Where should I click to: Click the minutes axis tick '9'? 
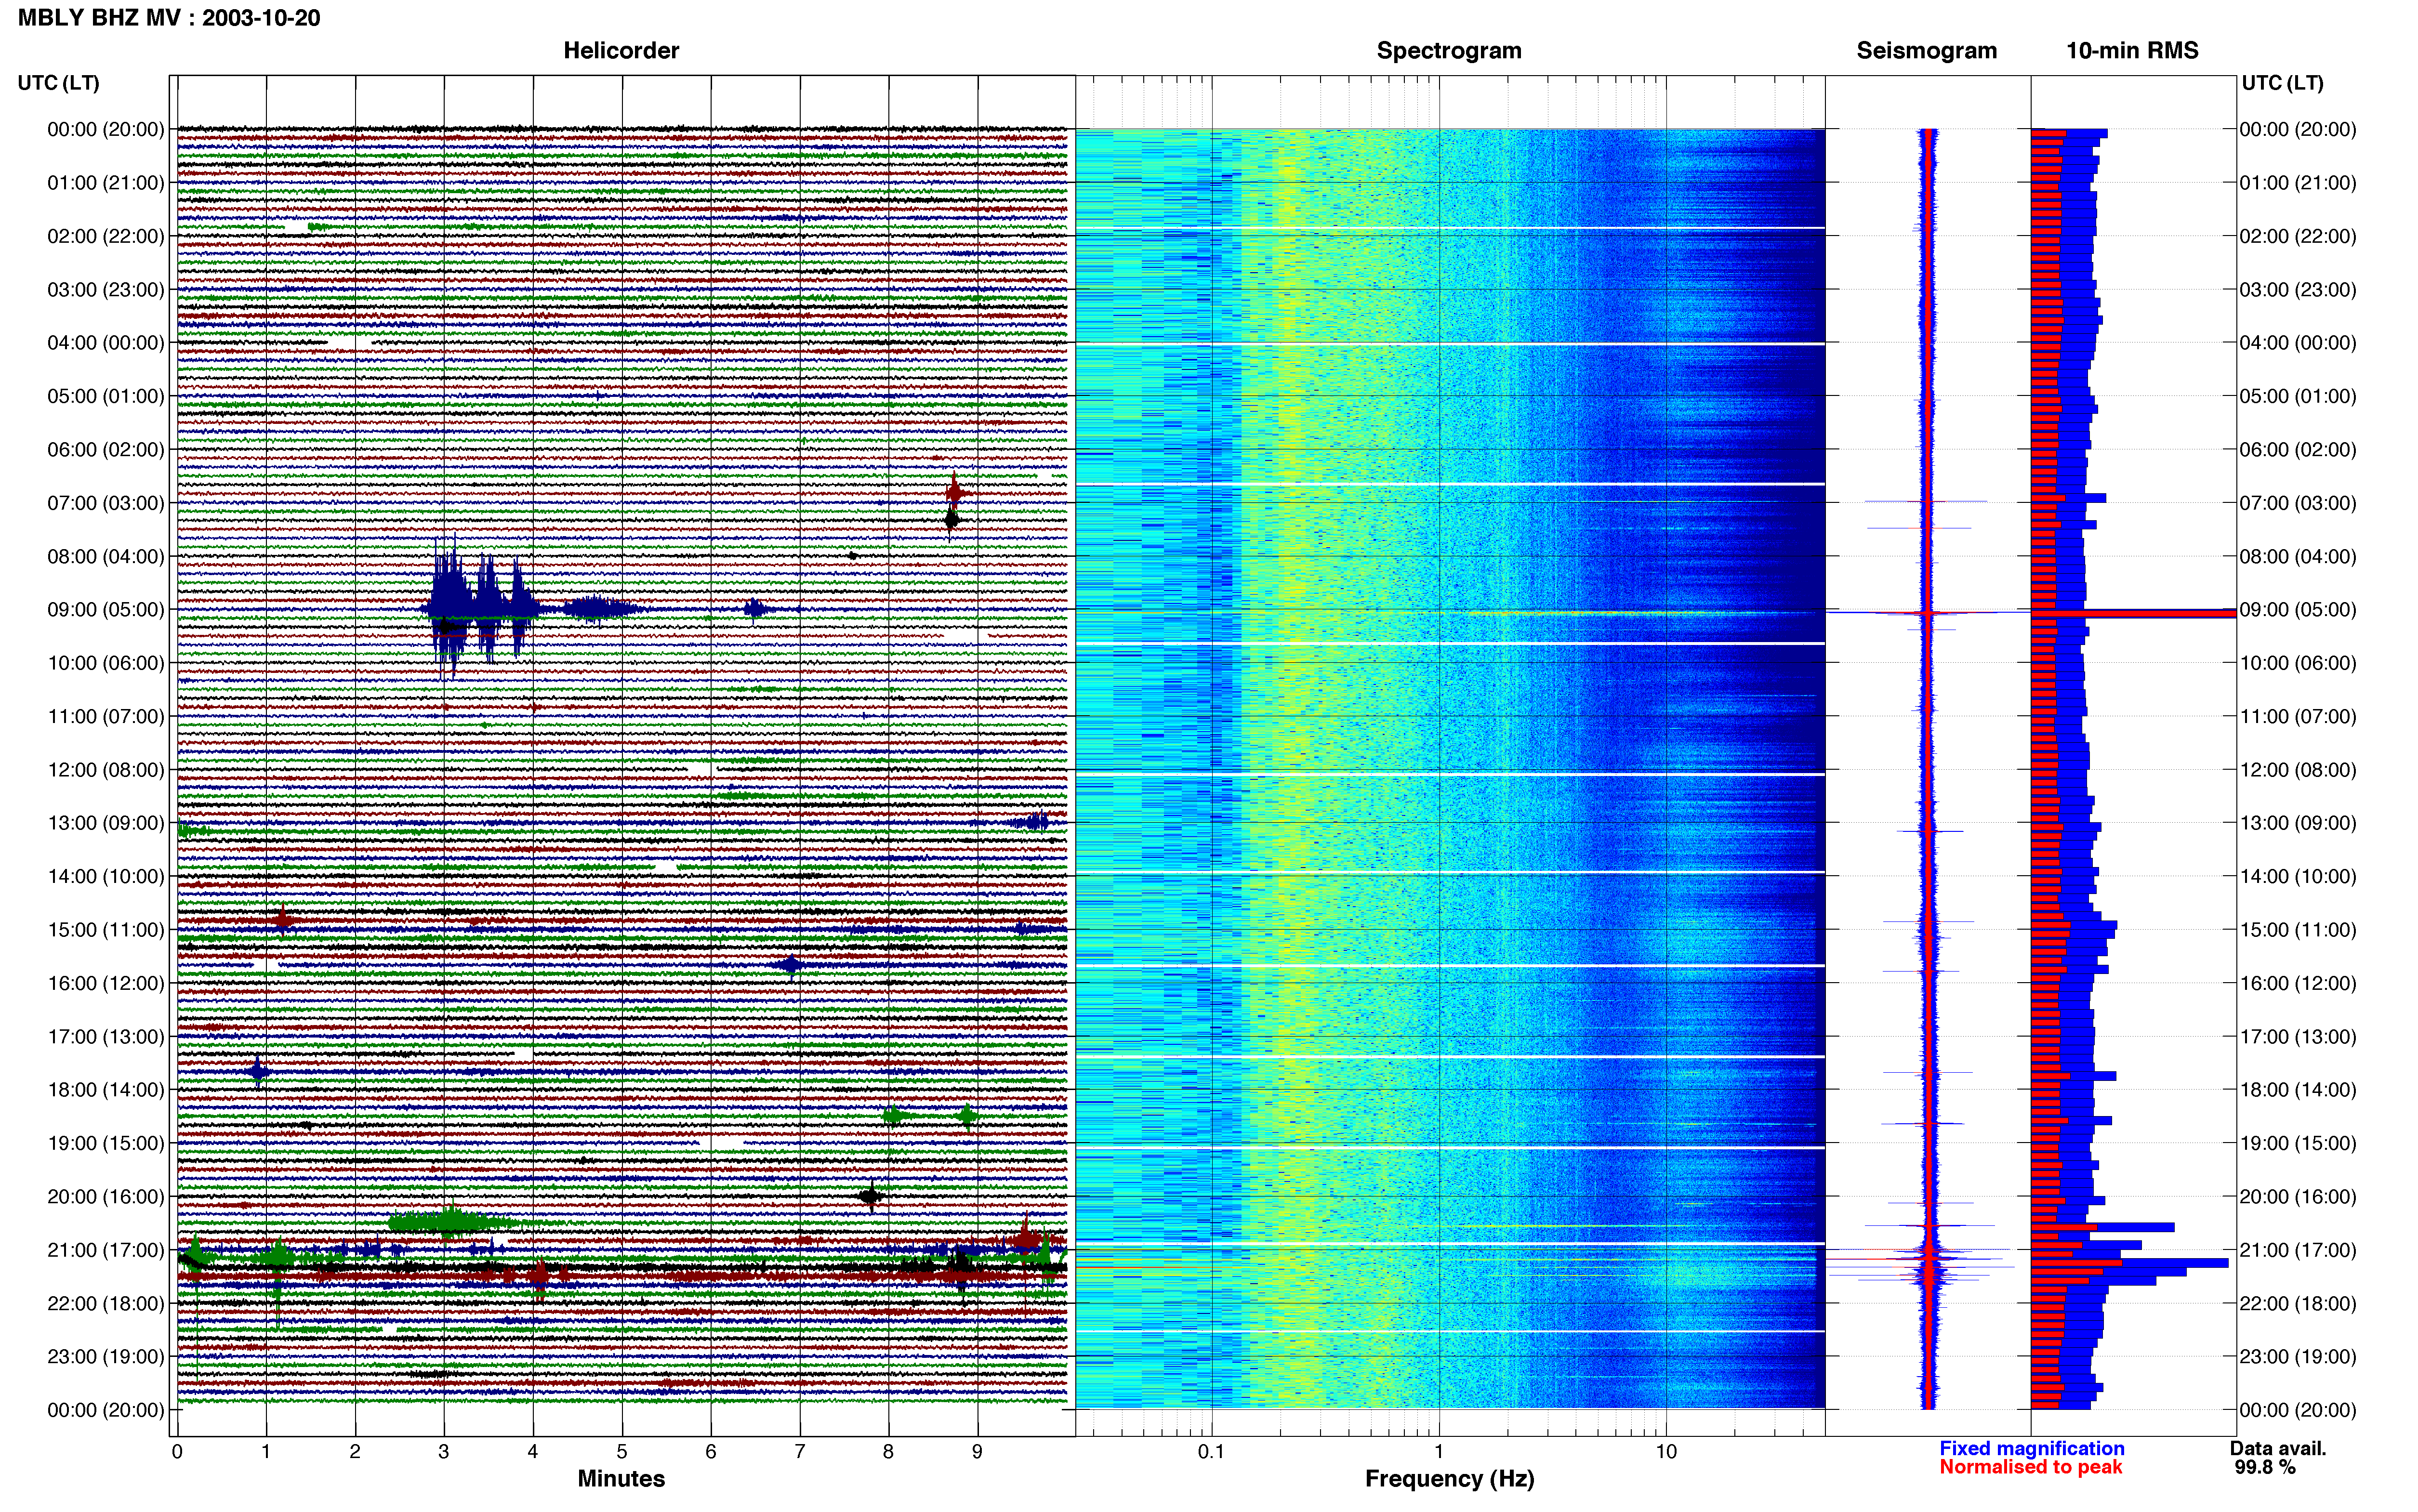click(977, 1451)
